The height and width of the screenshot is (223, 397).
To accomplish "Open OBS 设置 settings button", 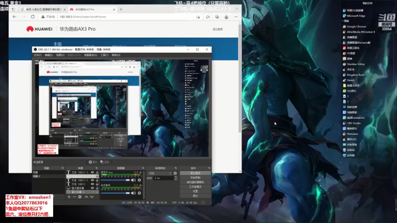I will 195,191.
